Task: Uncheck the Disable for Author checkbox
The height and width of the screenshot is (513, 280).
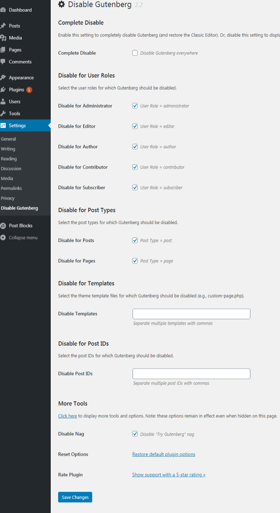Action: point(135,147)
